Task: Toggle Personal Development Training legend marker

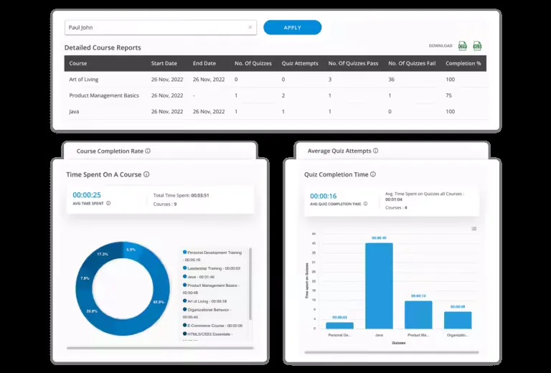Action: click(185, 252)
